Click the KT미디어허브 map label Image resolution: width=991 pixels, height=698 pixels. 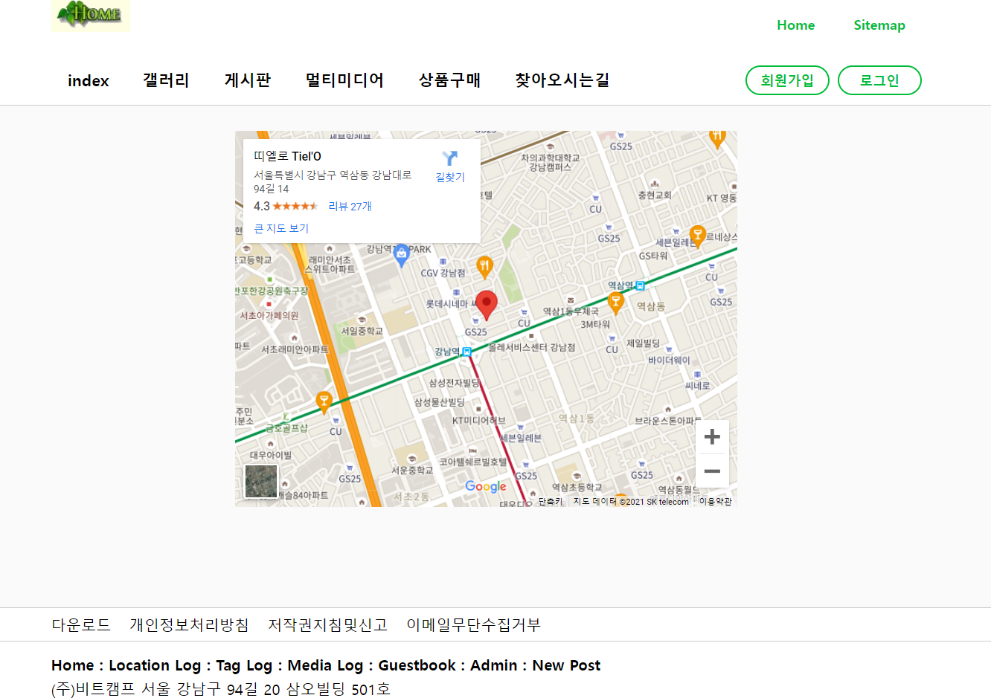pos(478,421)
